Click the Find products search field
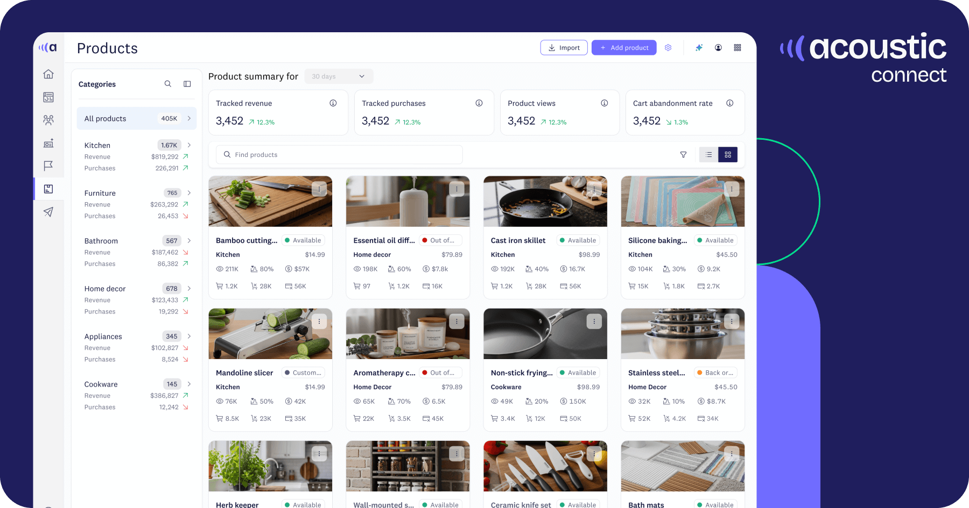 [339, 155]
